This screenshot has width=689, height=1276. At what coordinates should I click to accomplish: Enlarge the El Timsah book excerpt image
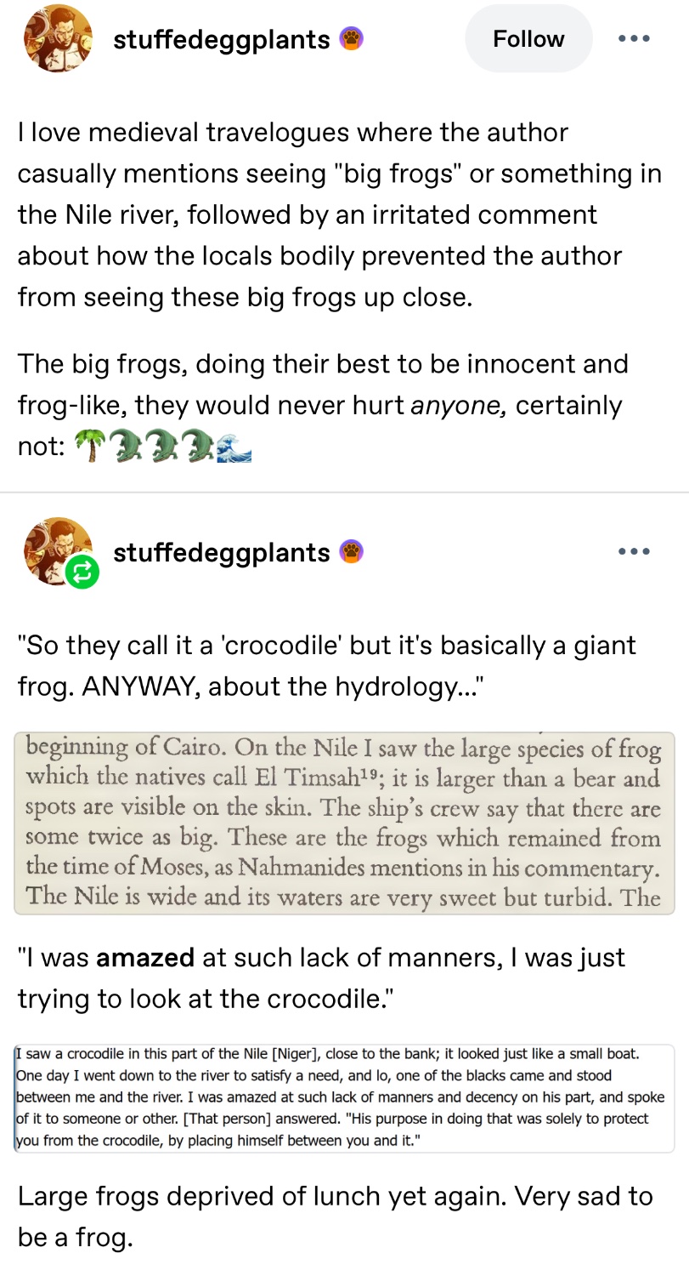344,823
